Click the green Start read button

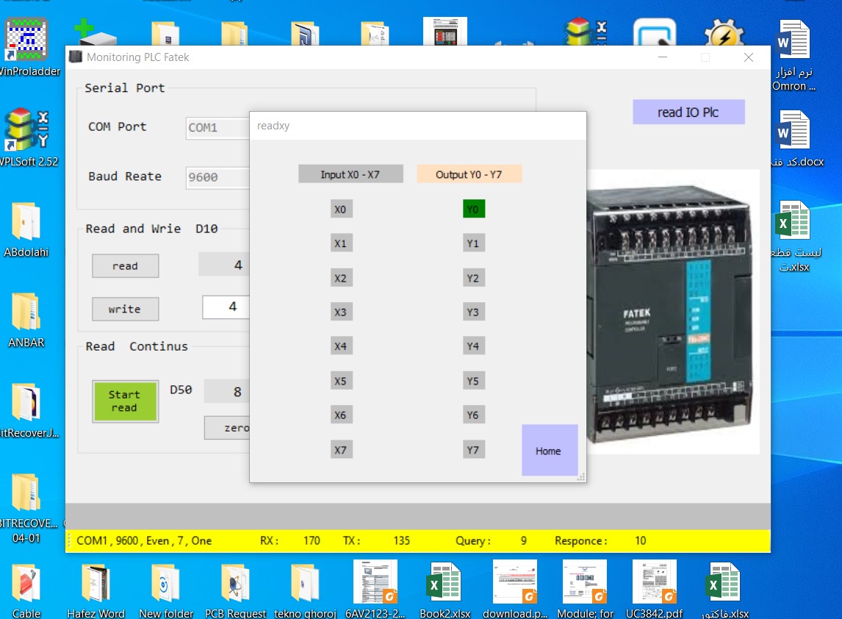click(x=125, y=401)
